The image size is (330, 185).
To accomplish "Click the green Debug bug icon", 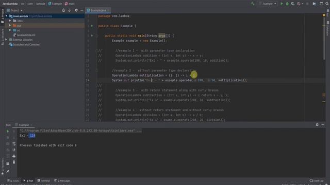I will pos(287,4).
